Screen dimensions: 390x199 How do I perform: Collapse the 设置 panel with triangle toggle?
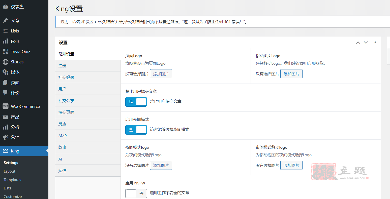click(x=375, y=43)
